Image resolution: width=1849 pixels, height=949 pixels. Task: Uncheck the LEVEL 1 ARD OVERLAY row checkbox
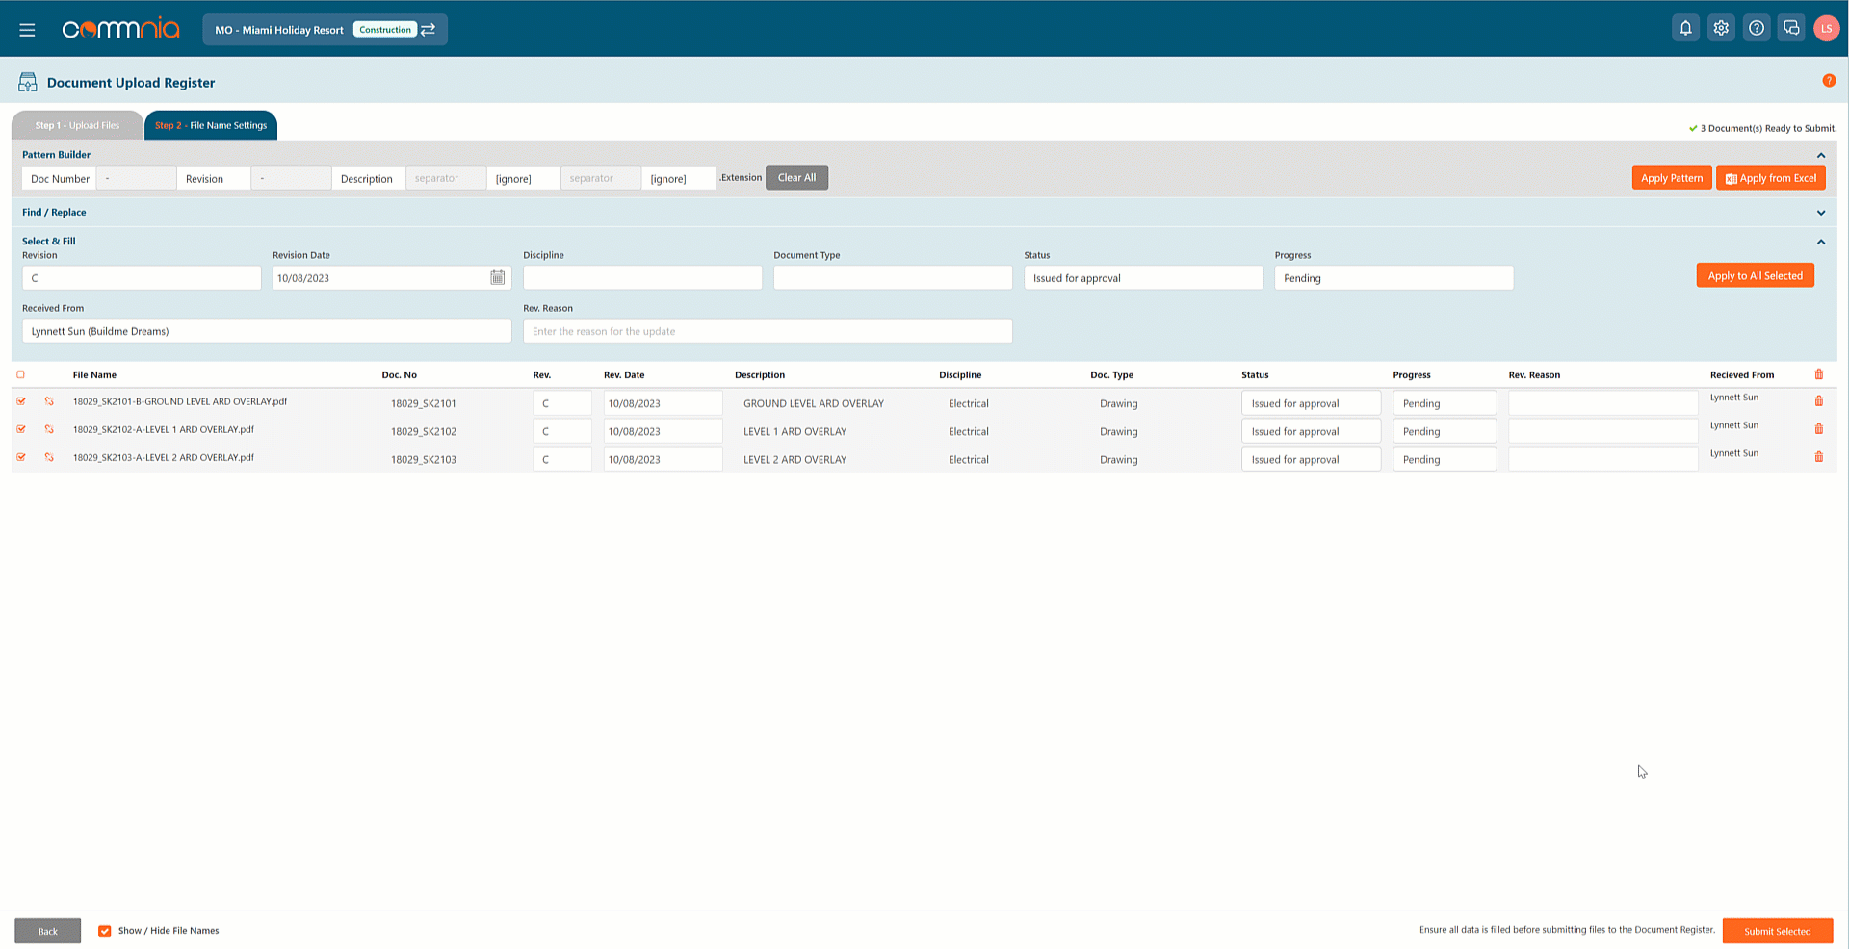coord(21,429)
